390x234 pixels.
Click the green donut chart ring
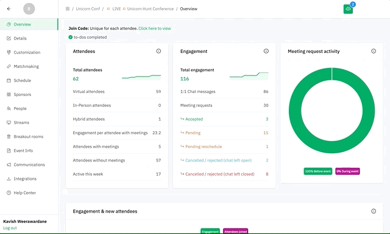pos(331,148)
